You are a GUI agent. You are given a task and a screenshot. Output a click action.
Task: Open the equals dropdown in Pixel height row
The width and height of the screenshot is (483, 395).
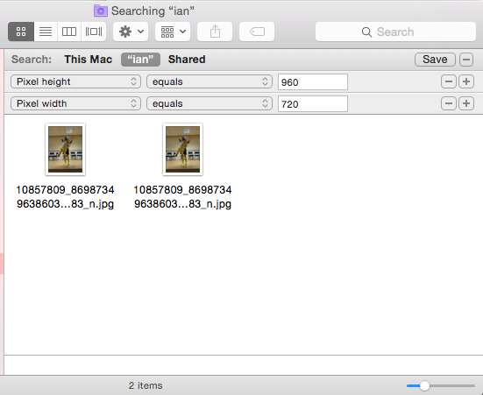[x=210, y=81]
